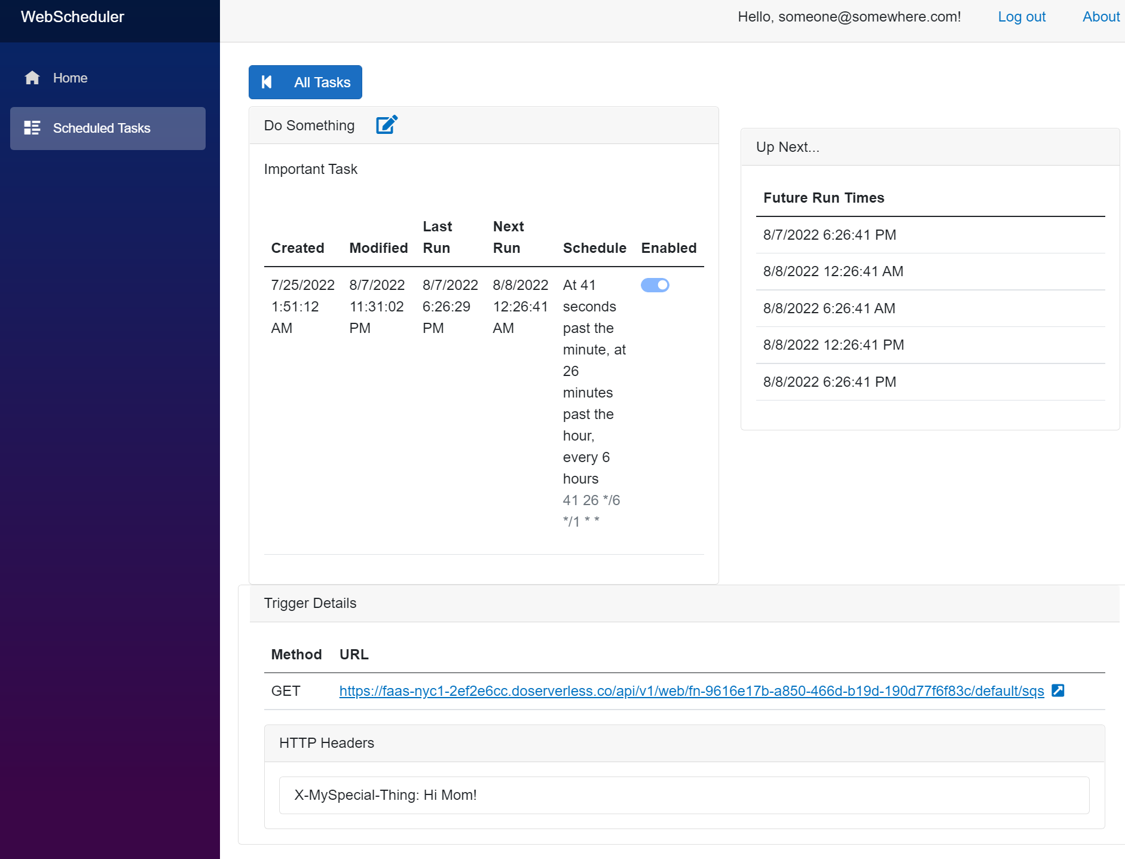Viewport: 1125px width, 859px height.
Task: Select the 8/7/2022 6:26:41 PM run time
Action: tap(829, 235)
